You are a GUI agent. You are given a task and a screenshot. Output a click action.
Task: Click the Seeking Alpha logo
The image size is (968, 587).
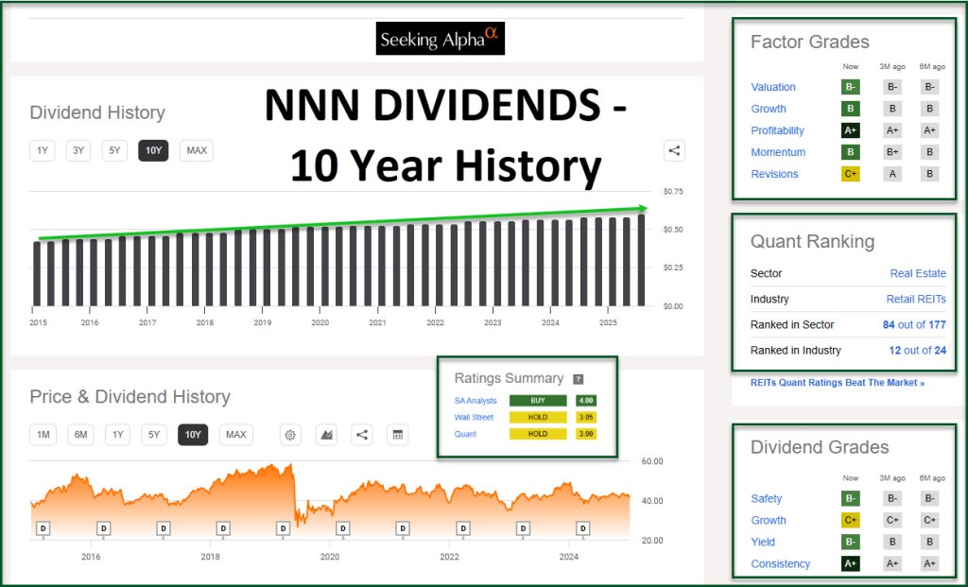pyautogui.click(x=440, y=39)
